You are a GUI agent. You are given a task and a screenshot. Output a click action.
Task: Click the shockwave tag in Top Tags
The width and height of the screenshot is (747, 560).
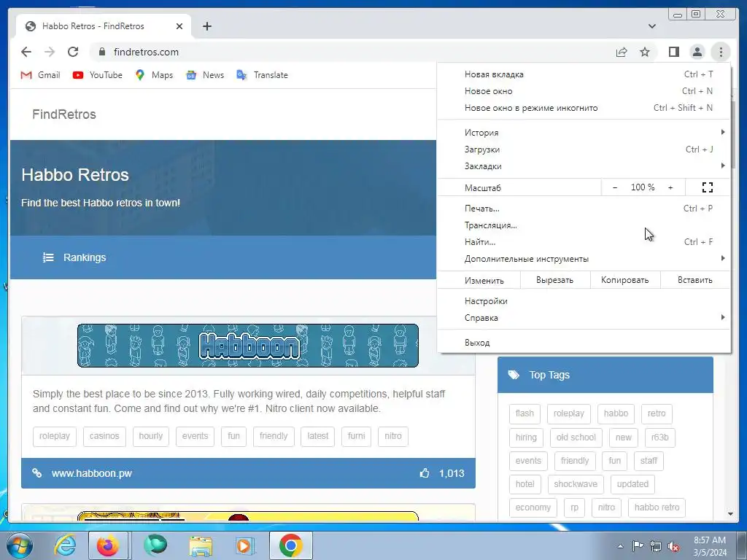tap(576, 484)
